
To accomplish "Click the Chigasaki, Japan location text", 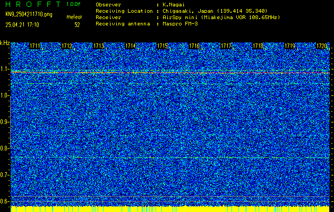I will [215, 11].
